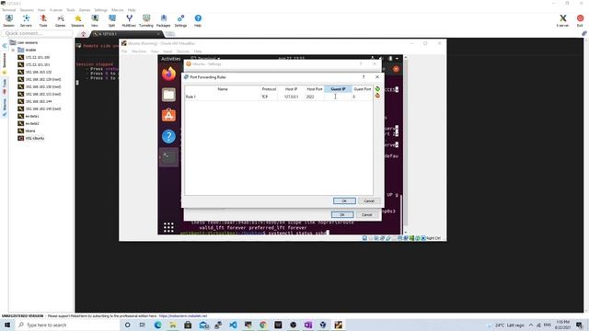Click the Protocol column header
The width and height of the screenshot is (589, 331).
269,89
